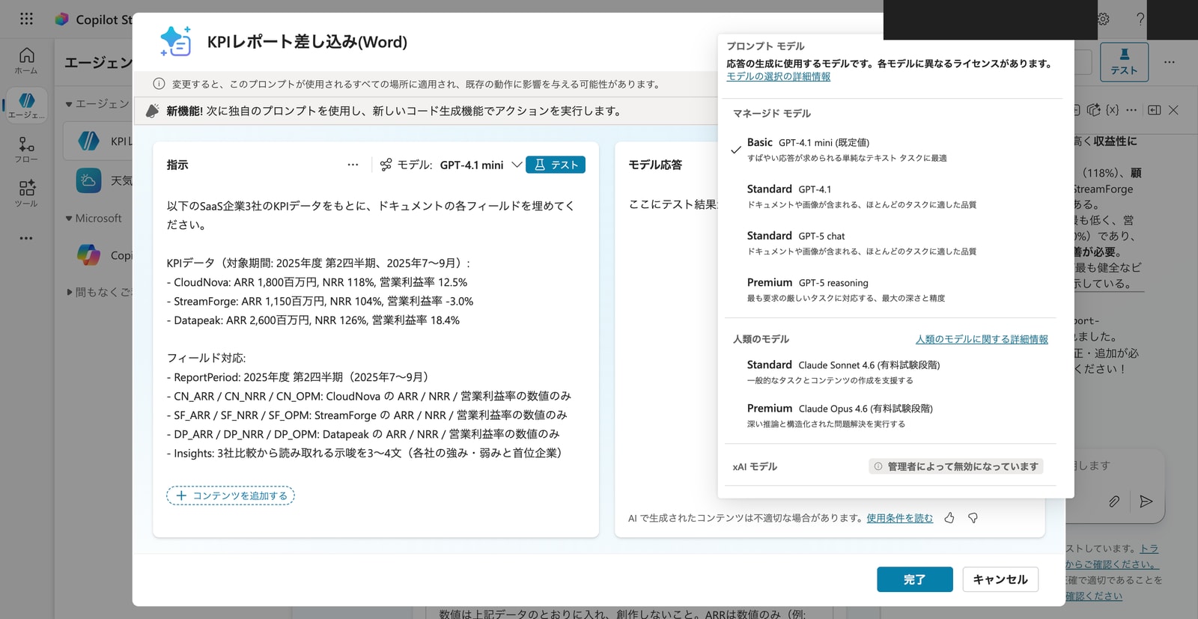The image size is (1198, 619).
Task: Click the ここにテスト結果 placeholder in モデル応答
Action: click(672, 204)
